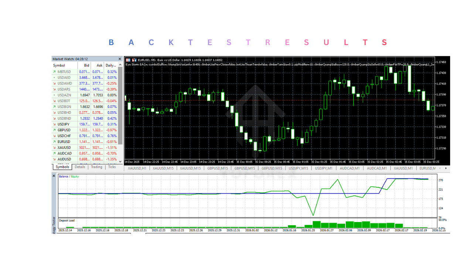Open the Trading tab in Market Watch
The width and height of the screenshot is (473, 266).
[96, 167]
